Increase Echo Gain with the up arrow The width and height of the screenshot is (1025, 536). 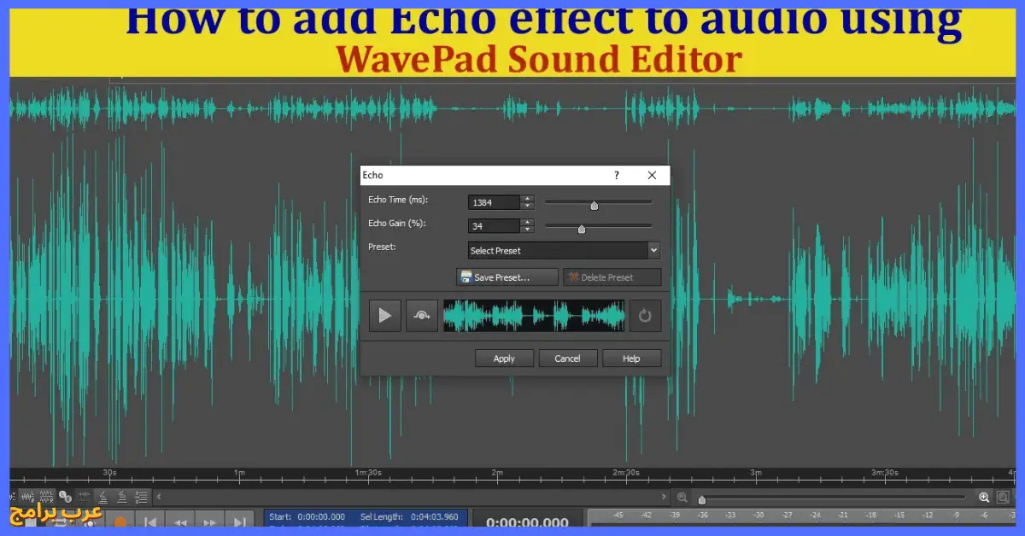pyautogui.click(x=527, y=223)
